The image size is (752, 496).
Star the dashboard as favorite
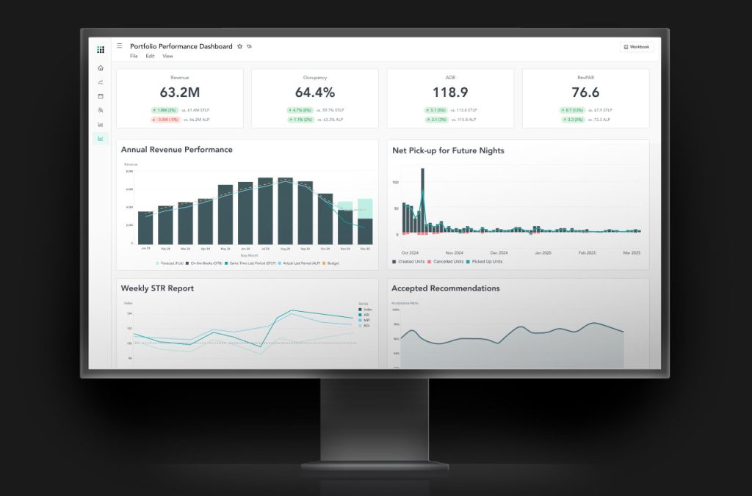point(239,46)
